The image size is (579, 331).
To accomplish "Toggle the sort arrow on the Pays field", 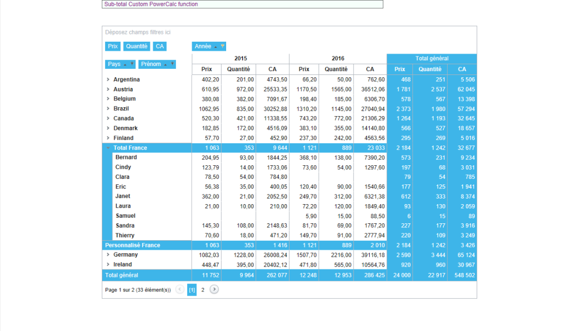I will click(125, 64).
